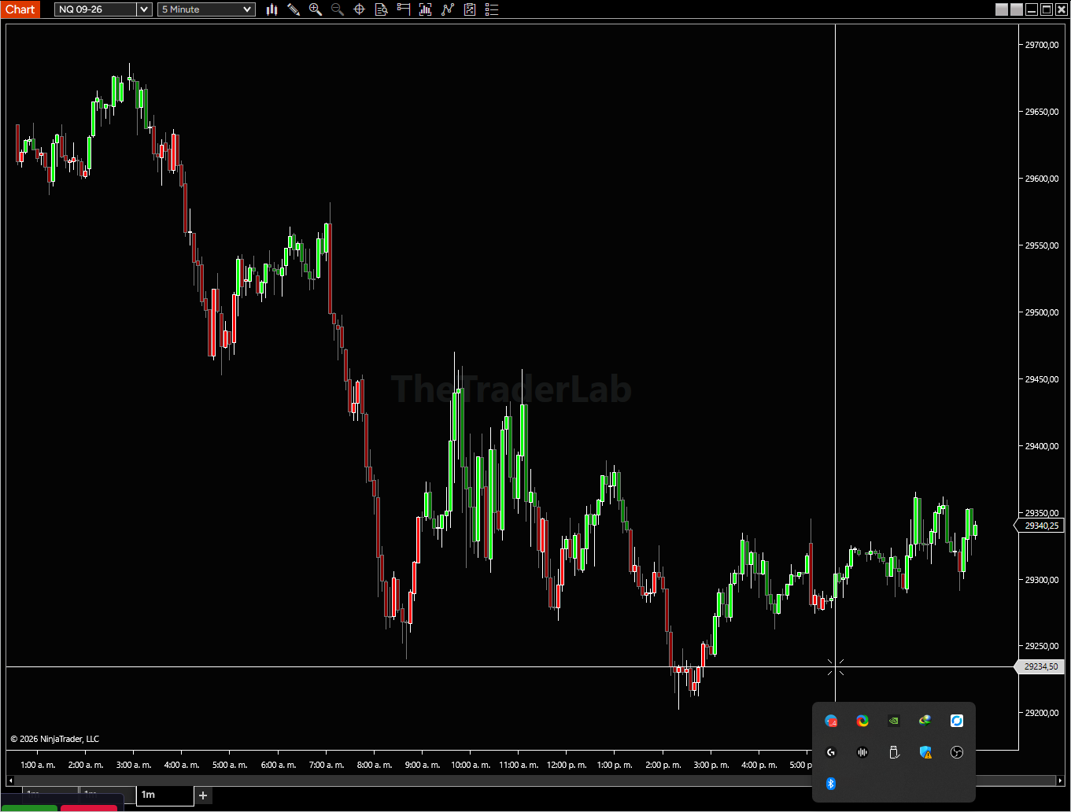Screen dimensions: 1071x812
Task: Add a new chart tab with plus
Action: tap(203, 795)
